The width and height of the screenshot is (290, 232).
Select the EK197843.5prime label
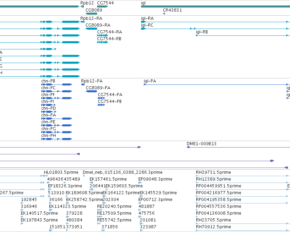[x=40, y=220]
